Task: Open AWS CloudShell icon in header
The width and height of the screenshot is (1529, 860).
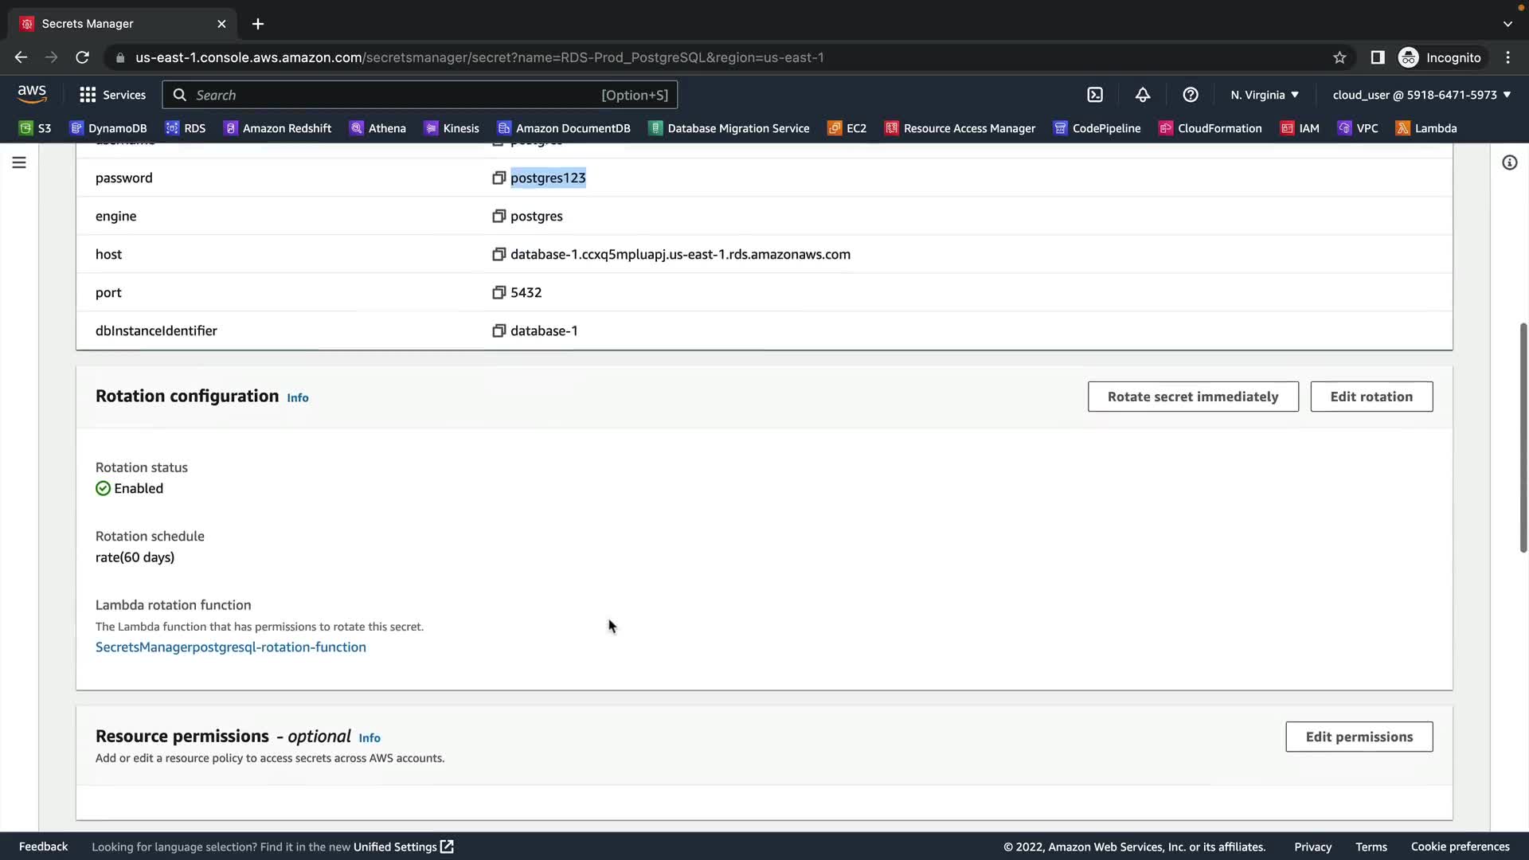Action: [1095, 95]
